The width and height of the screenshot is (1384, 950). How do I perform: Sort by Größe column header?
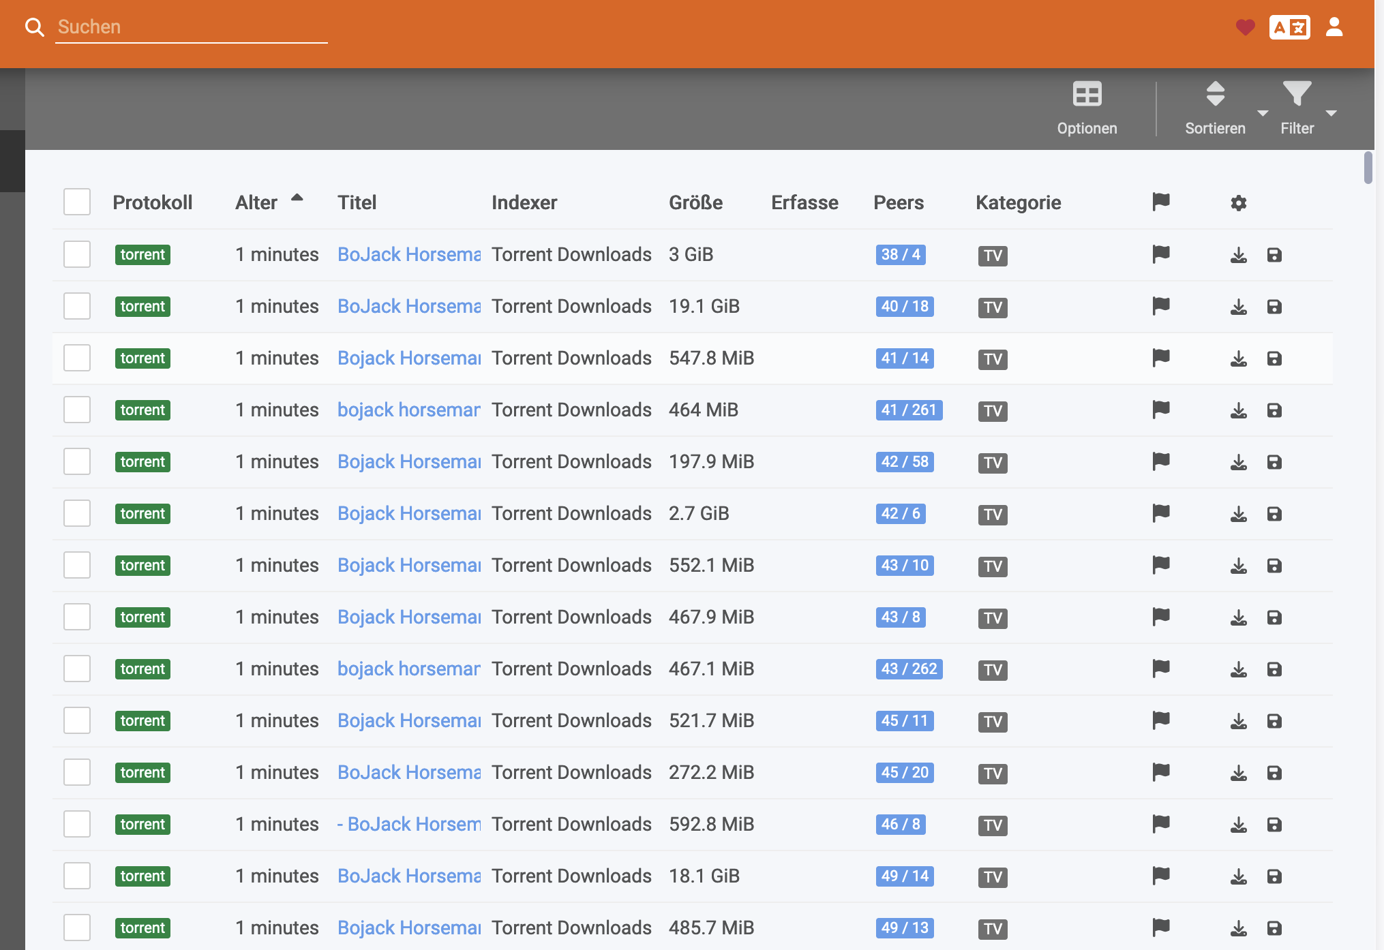pyautogui.click(x=695, y=202)
